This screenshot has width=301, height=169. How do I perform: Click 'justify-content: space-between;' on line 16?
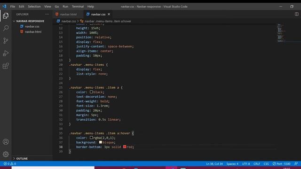[x=105, y=46]
